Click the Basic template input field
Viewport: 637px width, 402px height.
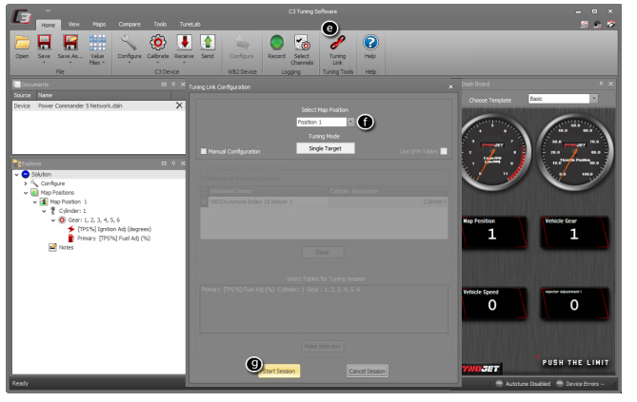(x=559, y=99)
